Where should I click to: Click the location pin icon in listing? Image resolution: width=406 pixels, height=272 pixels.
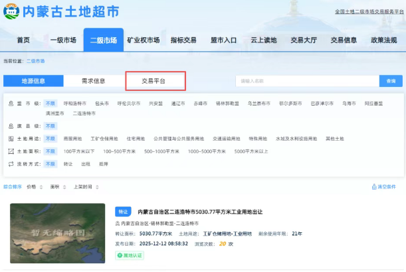pyautogui.click(x=118, y=224)
